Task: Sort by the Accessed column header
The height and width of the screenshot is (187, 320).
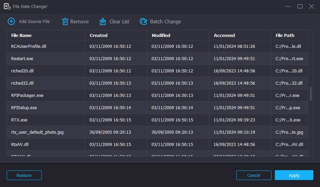Action: click(240, 35)
